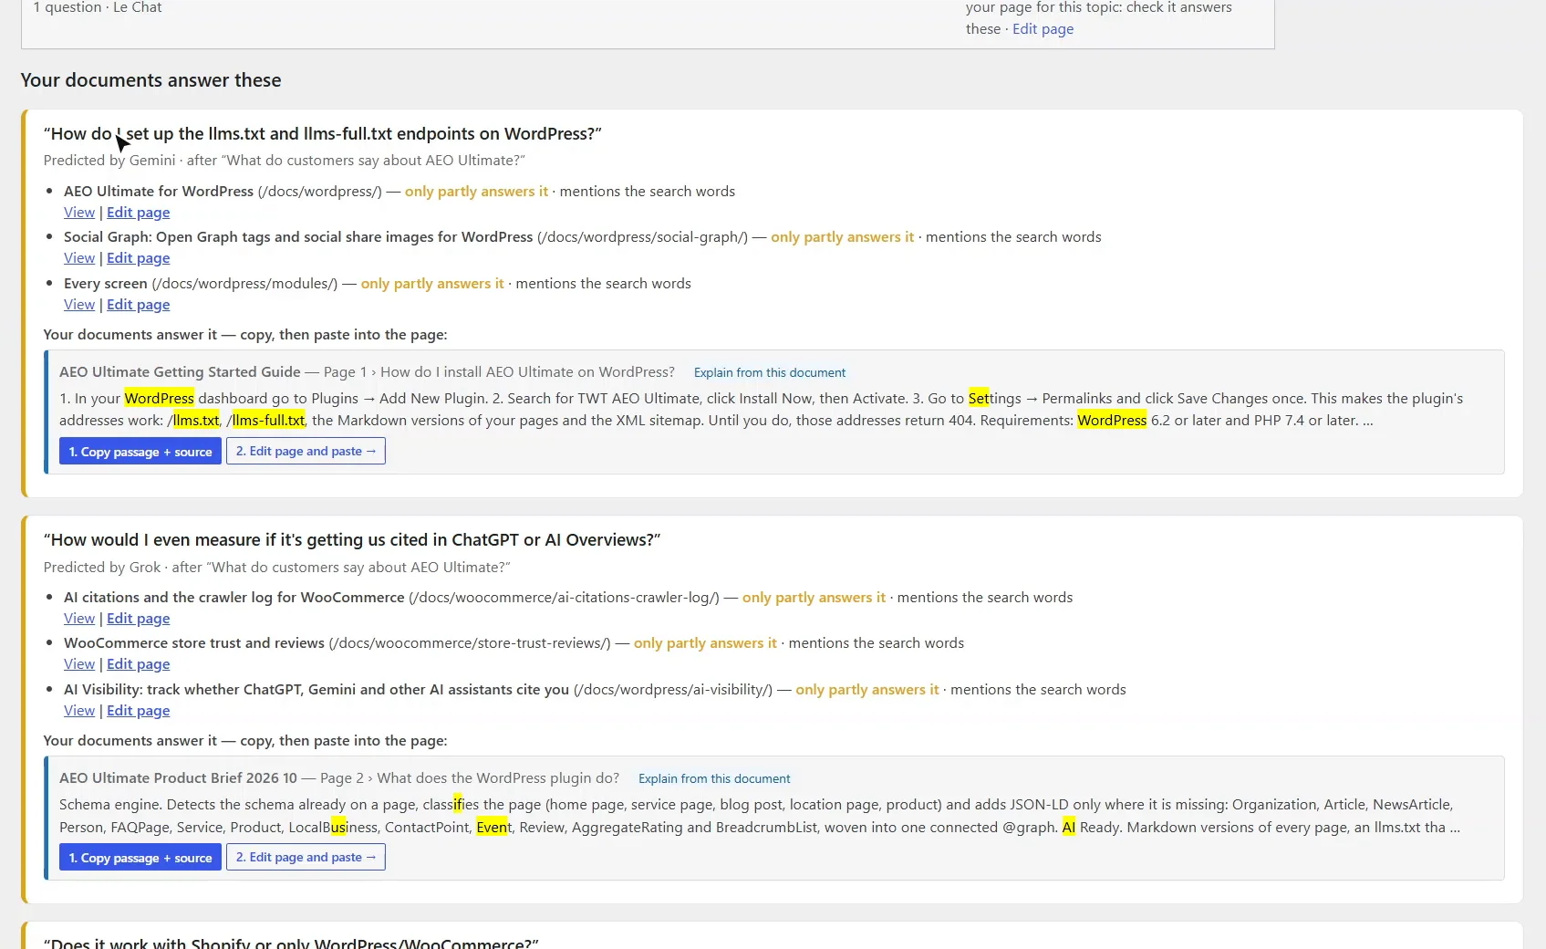Edit page for AI Visibility document

click(139, 711)
